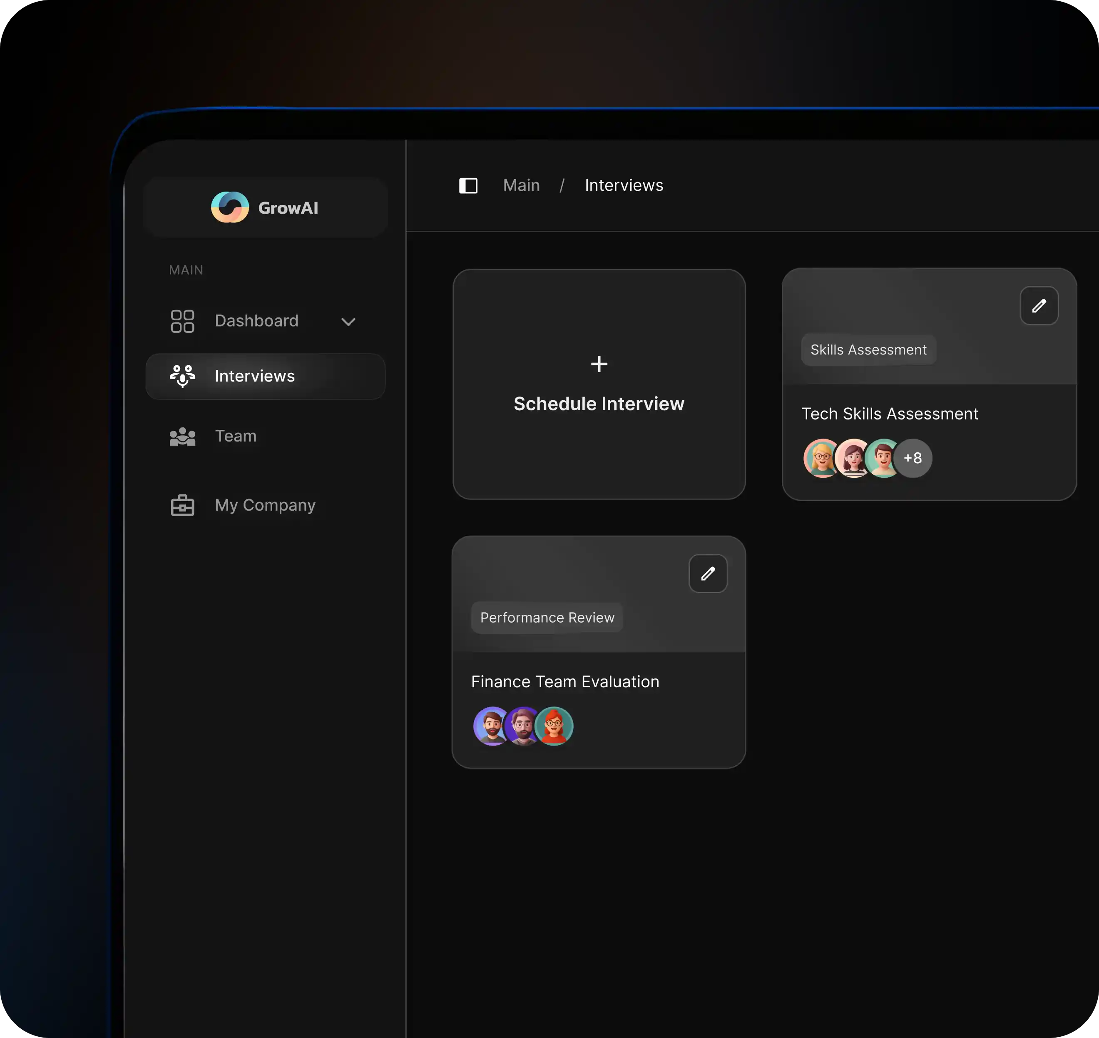Click the Team group icon
The width and height of the screenshot is (1099, 1038).
click(182, 437)
